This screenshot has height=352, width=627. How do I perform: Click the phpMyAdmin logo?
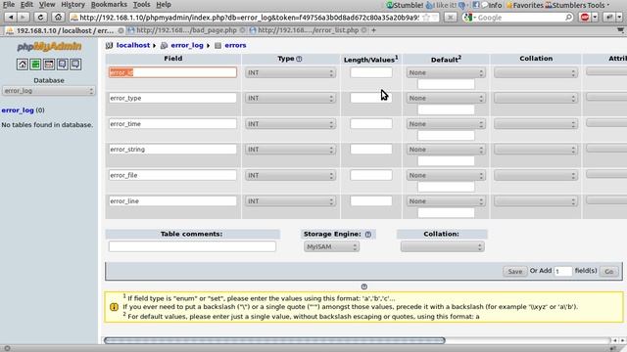[x=49, y=47]
